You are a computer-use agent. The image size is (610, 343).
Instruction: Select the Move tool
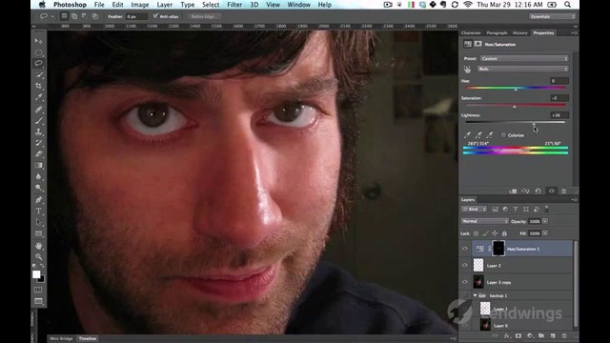[x=38, y=41]
